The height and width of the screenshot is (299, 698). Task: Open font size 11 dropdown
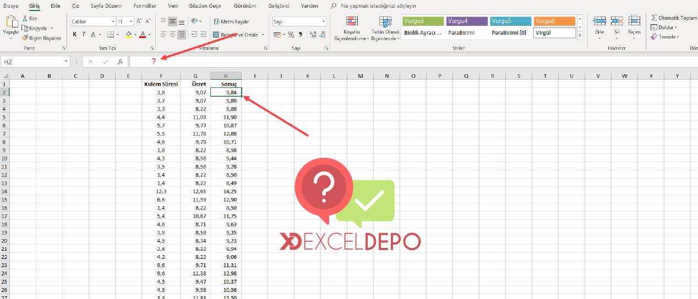coord(131,22)
